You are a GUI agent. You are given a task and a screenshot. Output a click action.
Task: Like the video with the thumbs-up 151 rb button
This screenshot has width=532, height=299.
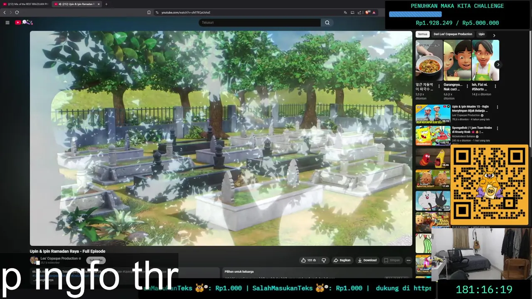pyautogui.click(x=308, y=260)
